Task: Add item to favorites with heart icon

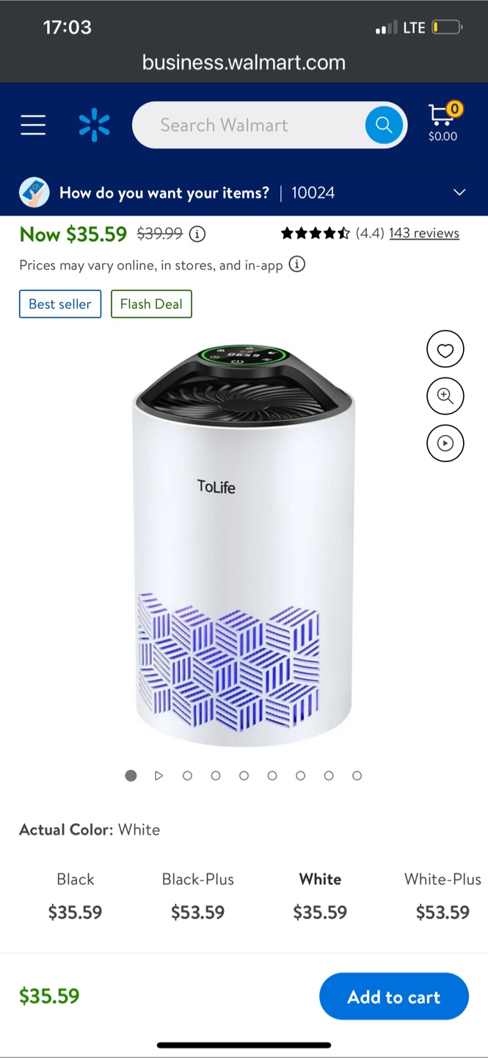Action: point(445,350)
